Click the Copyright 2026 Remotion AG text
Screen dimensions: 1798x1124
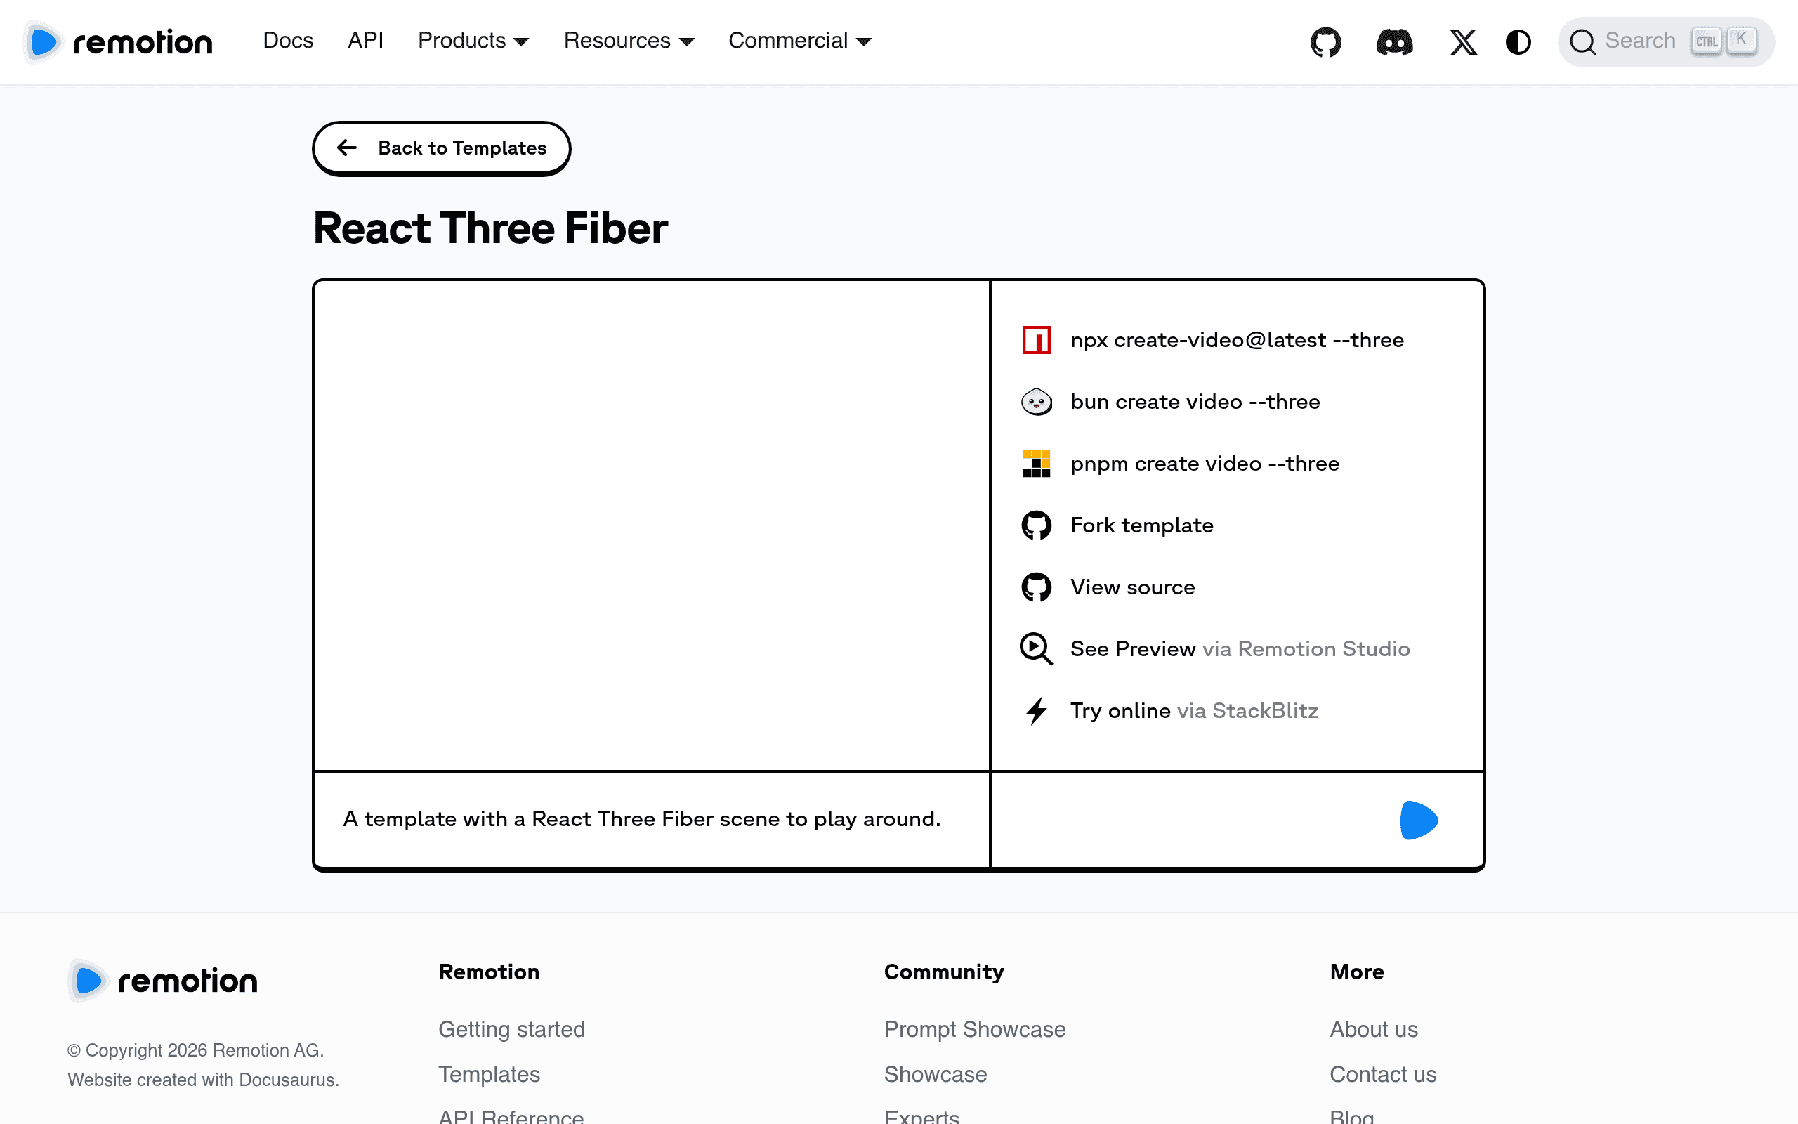pos(195,1050)
